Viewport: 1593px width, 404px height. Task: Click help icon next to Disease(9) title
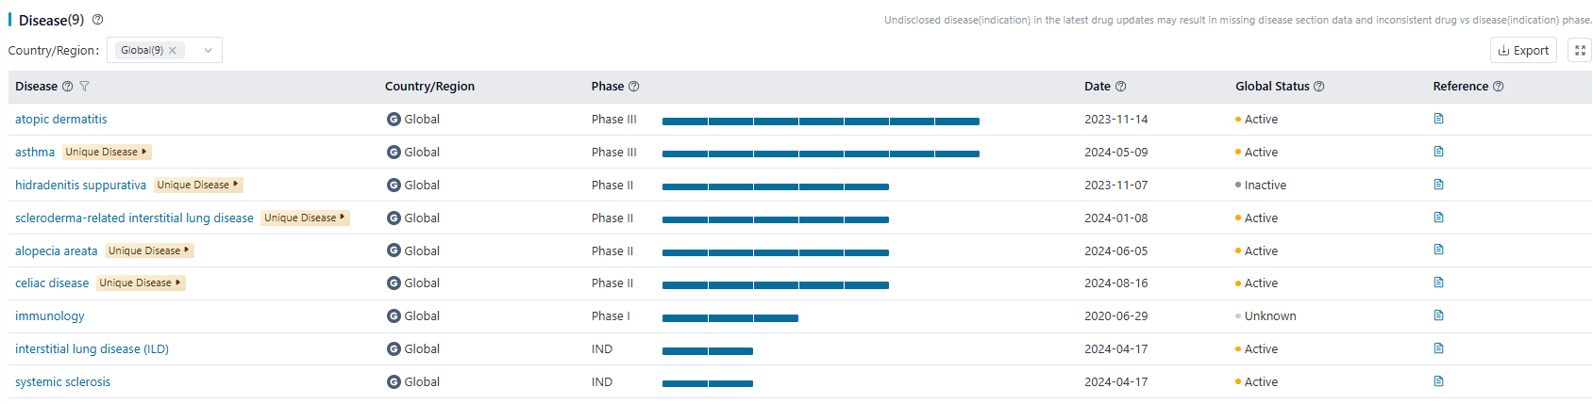click(97, 20)
